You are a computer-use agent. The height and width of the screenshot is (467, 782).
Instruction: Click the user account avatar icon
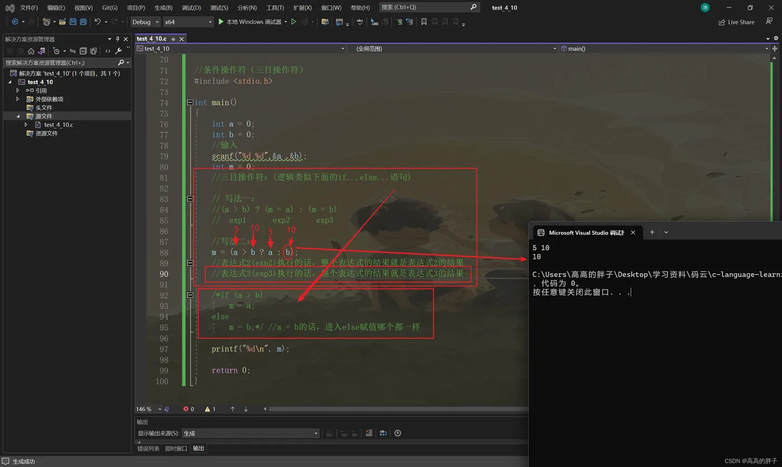[705, 7]
